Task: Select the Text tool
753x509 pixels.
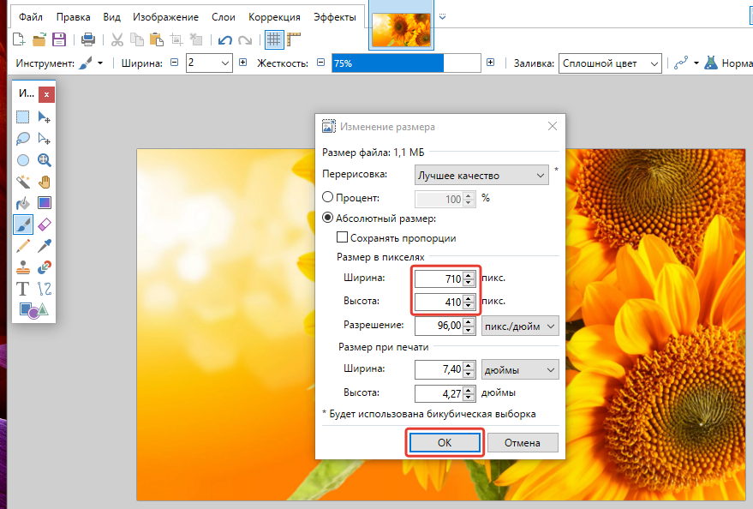Action: 22,289
